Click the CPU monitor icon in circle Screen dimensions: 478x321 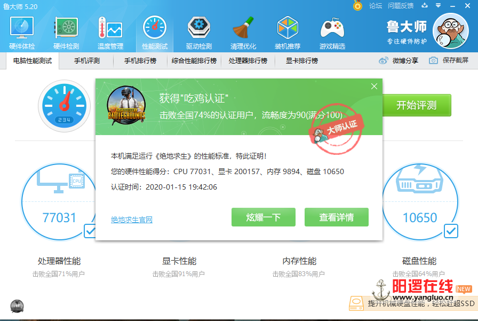[61, 182]
